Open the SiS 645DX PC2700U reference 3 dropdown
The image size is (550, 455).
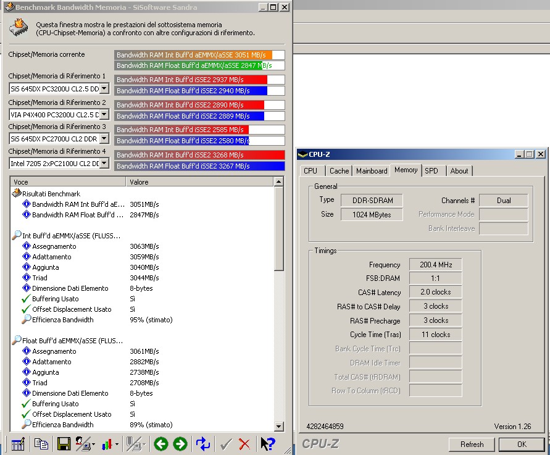tap(104, 138)
